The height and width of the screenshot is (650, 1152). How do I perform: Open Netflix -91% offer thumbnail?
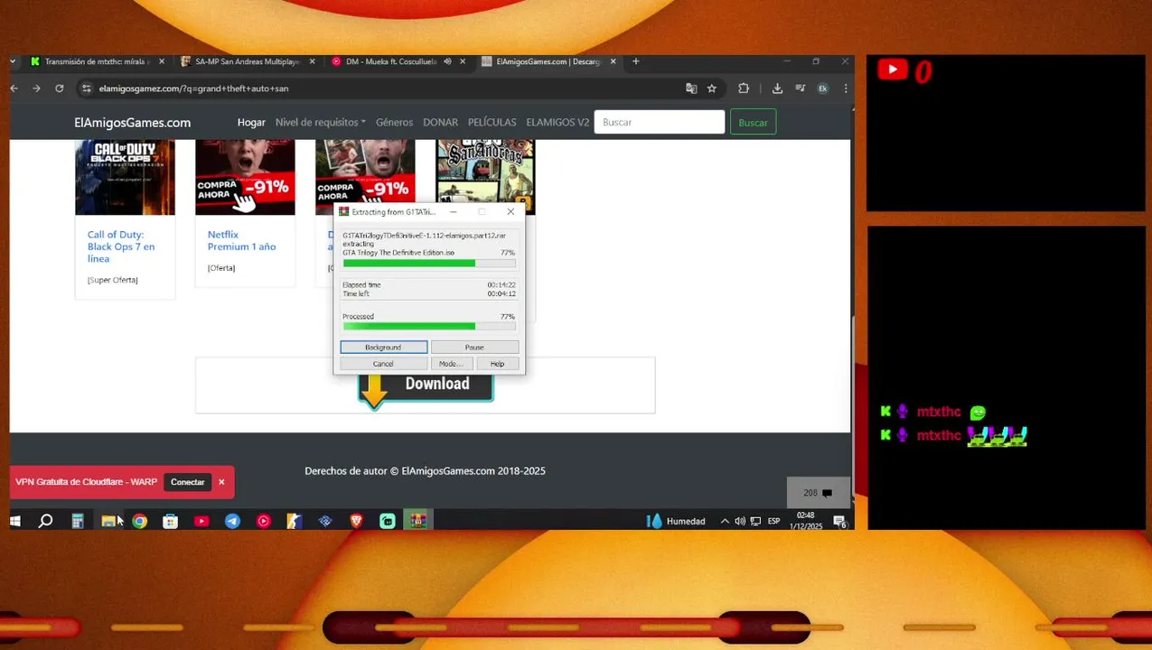pyautogui.click(x=245, y=177)
